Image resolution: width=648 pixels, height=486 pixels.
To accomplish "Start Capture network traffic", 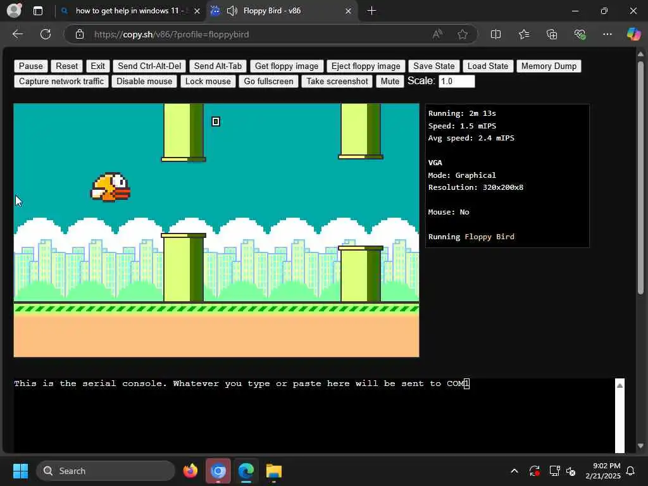I will point(61,82).
